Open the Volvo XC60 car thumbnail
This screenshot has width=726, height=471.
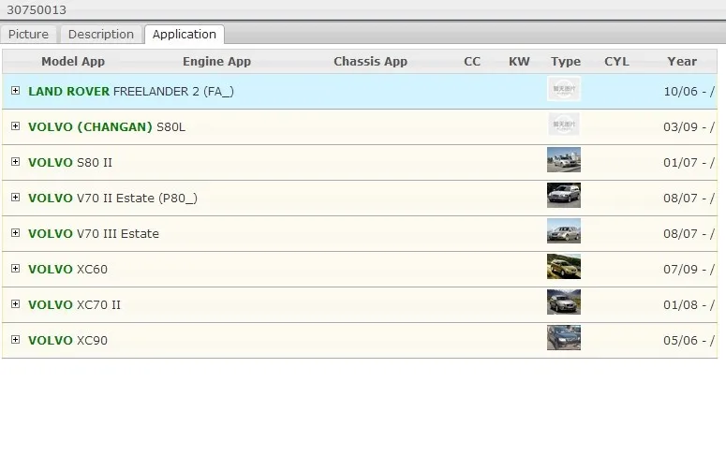tap(564, 267)
